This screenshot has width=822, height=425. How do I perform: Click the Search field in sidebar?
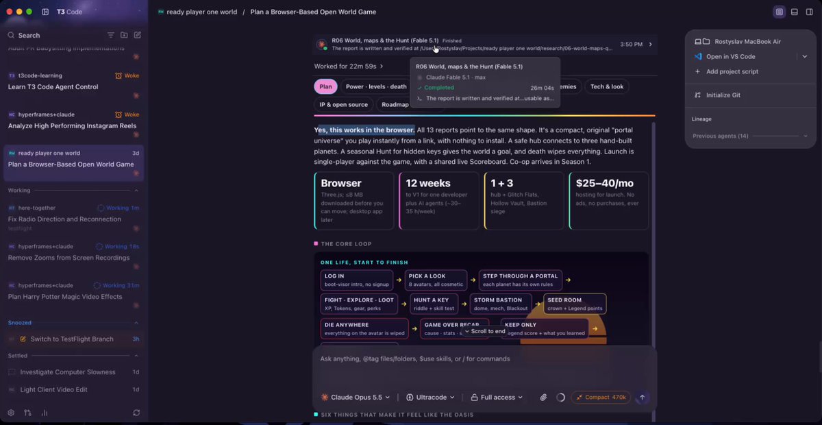point(55,35)
